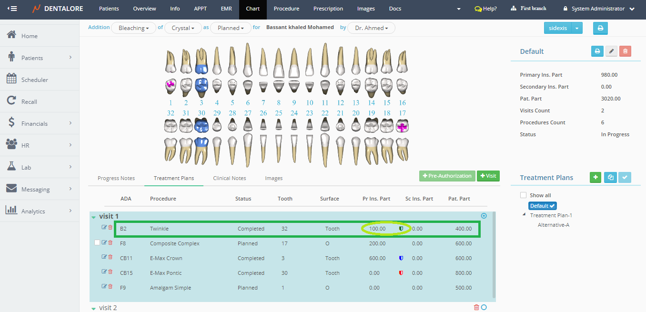This screenshot has height=312, width=646.
Task: Delete the Default plan using red trash button
Action: point(626,51)
